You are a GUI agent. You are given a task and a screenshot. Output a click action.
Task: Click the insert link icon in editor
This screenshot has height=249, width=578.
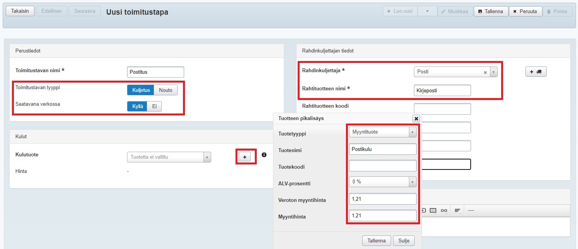444,210
